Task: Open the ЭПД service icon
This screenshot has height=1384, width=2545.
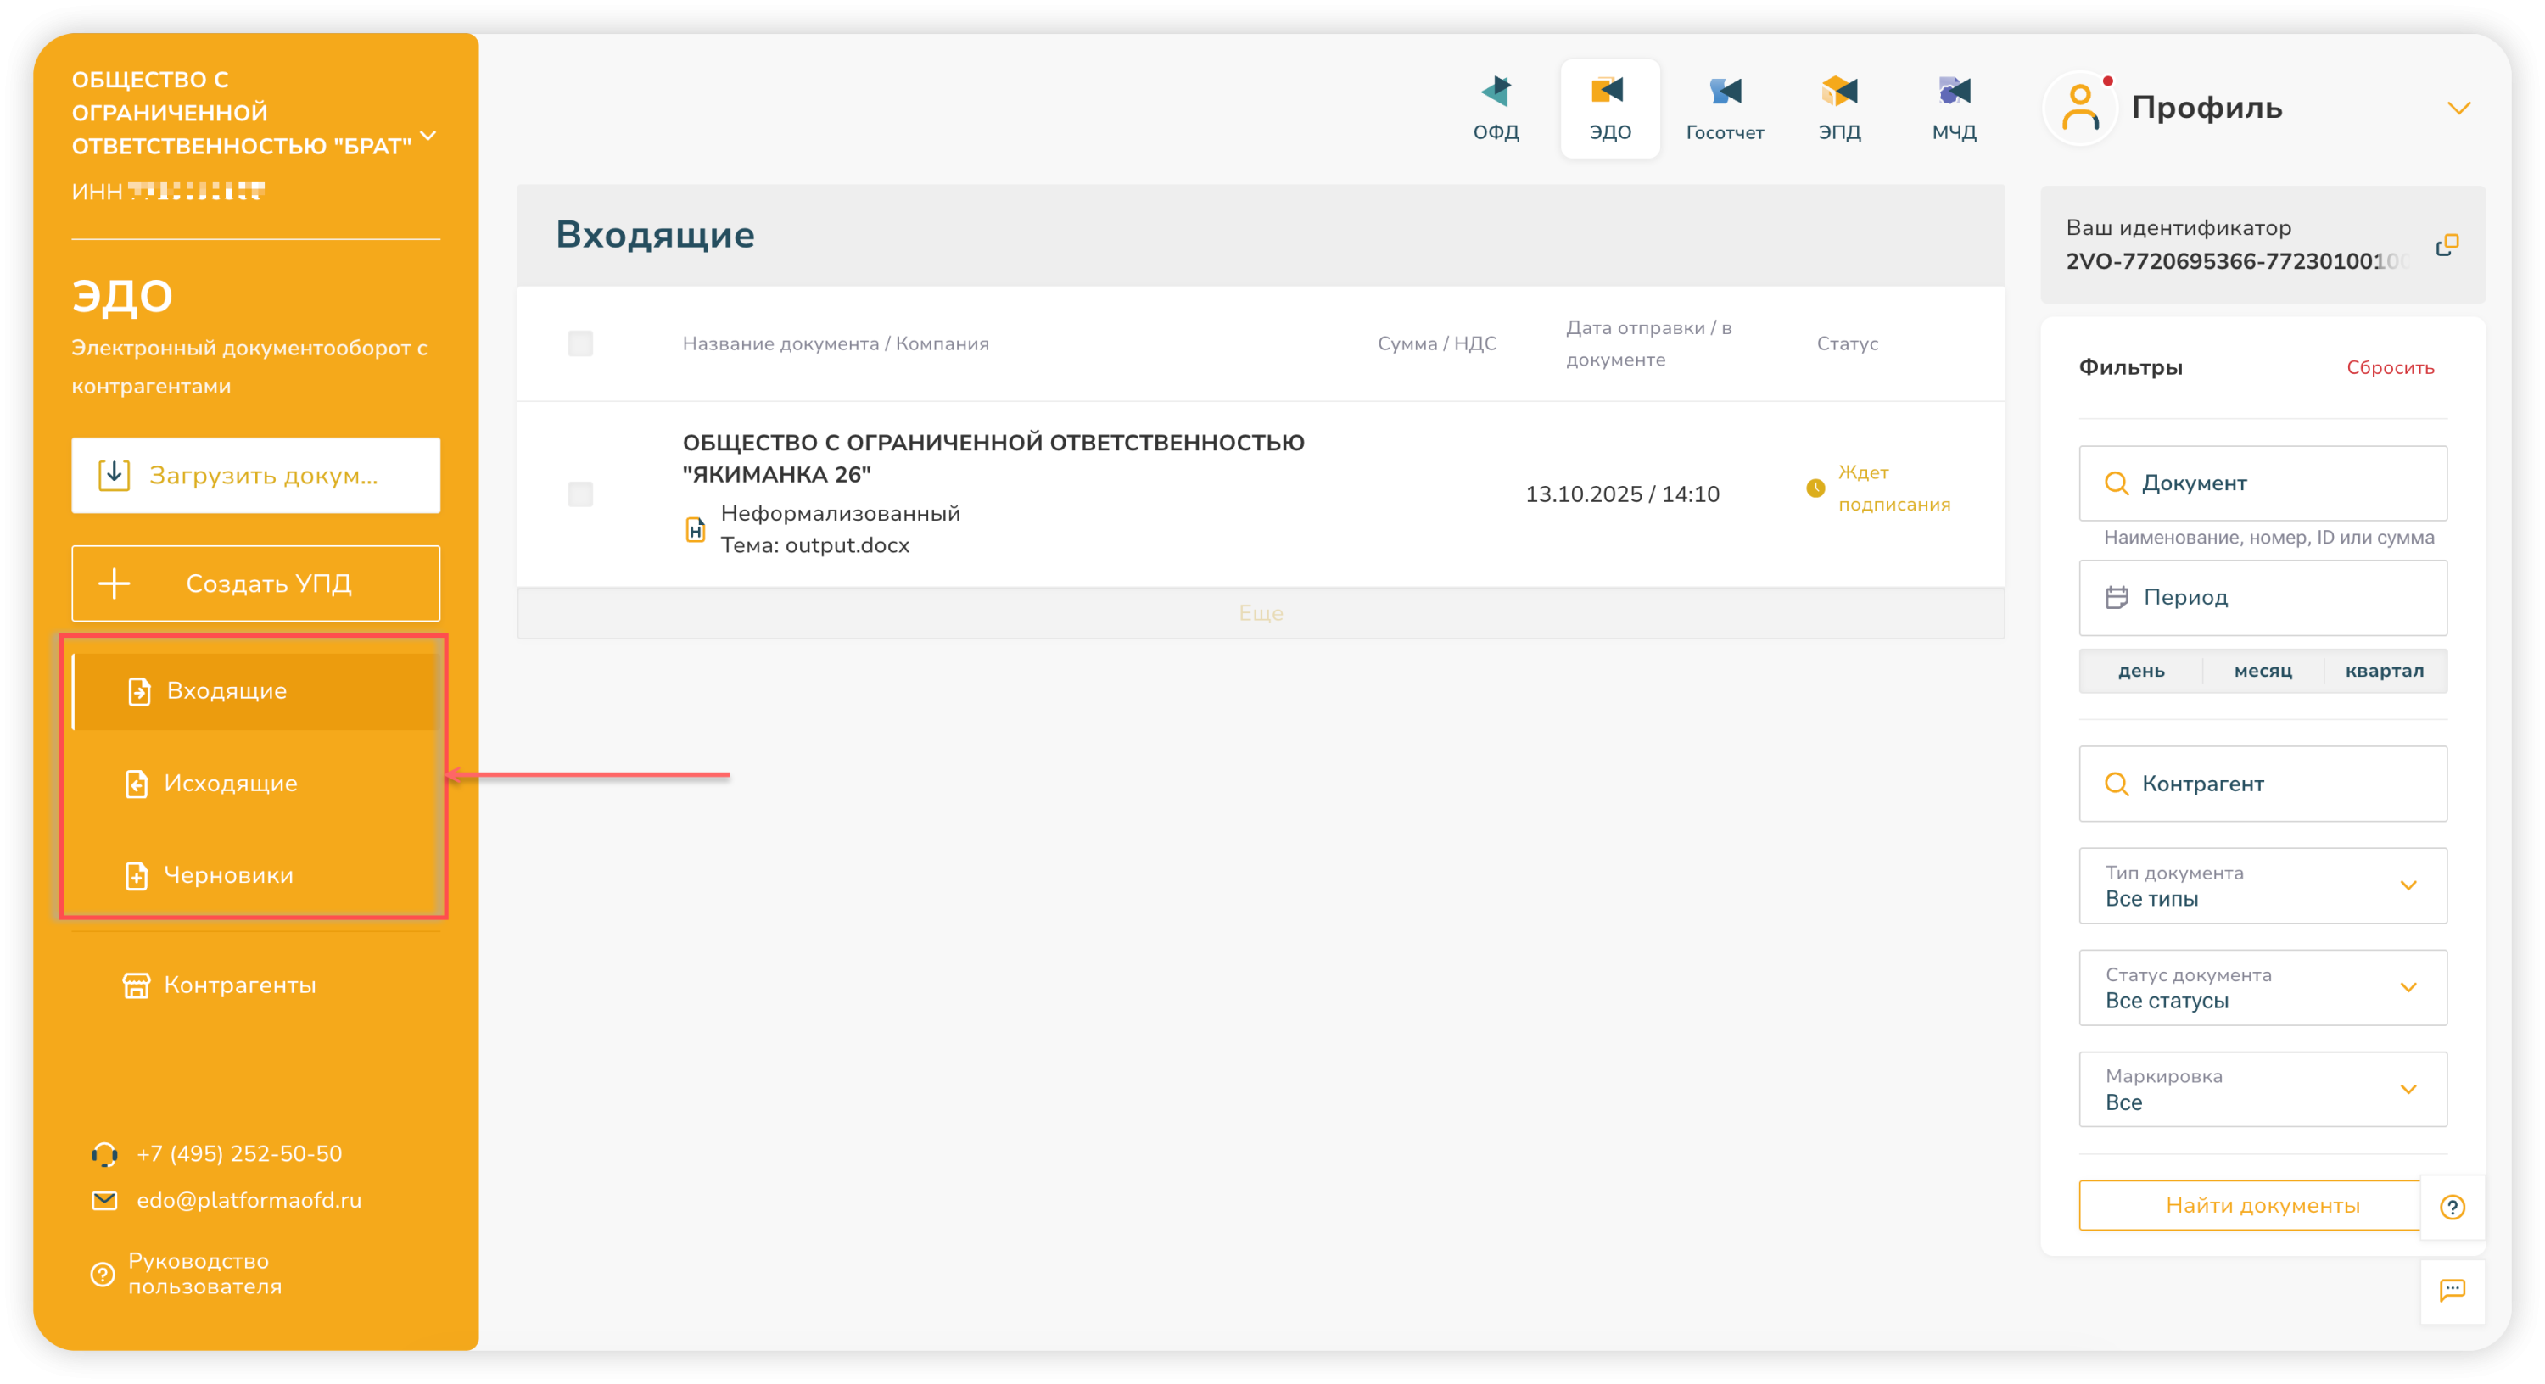Action: (x=1838, y=107)
